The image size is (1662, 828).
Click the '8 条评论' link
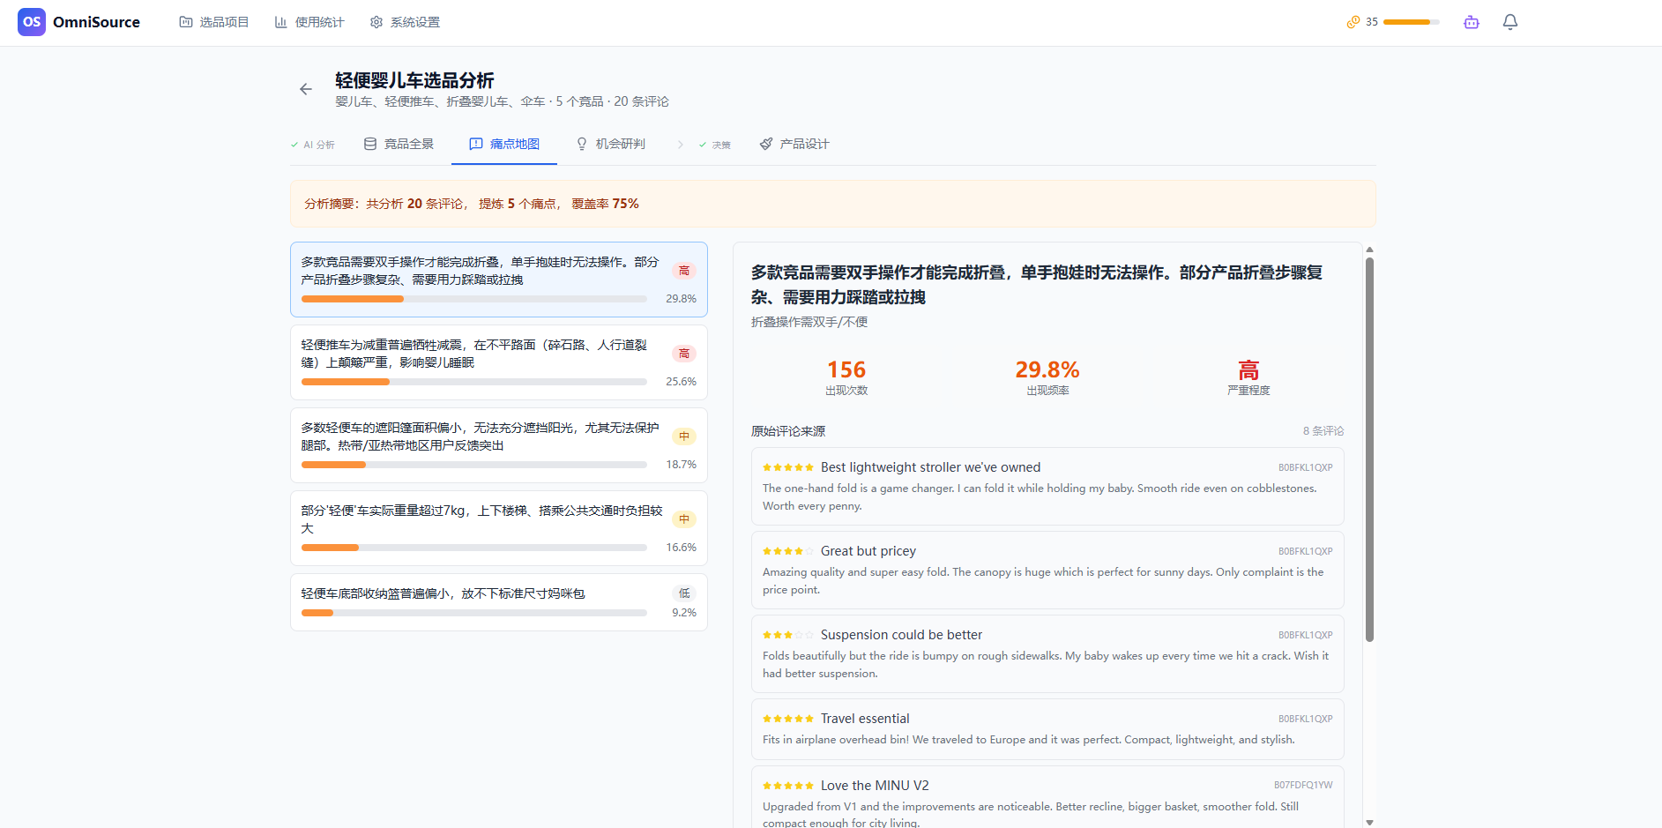click(1323, 431)
